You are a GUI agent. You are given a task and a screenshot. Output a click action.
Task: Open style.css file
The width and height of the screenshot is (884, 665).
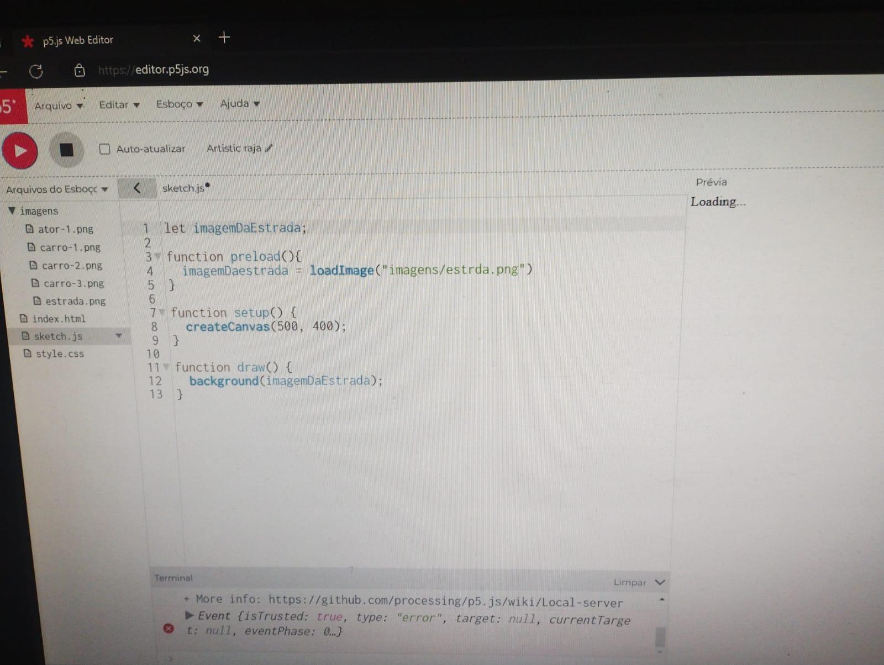54,353
